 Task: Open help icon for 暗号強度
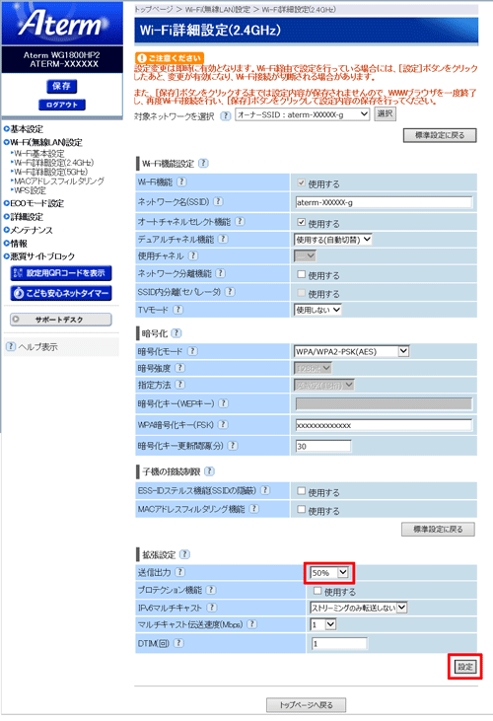[180, 368]
